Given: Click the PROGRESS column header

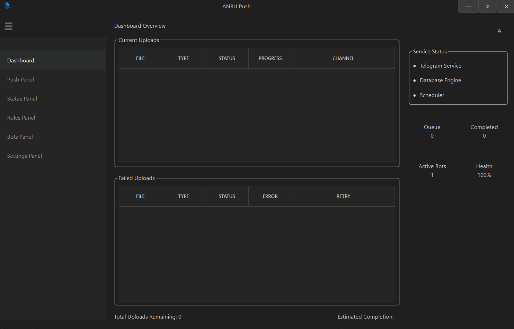Looking at the screenshot, I should (x=270, y=58).
